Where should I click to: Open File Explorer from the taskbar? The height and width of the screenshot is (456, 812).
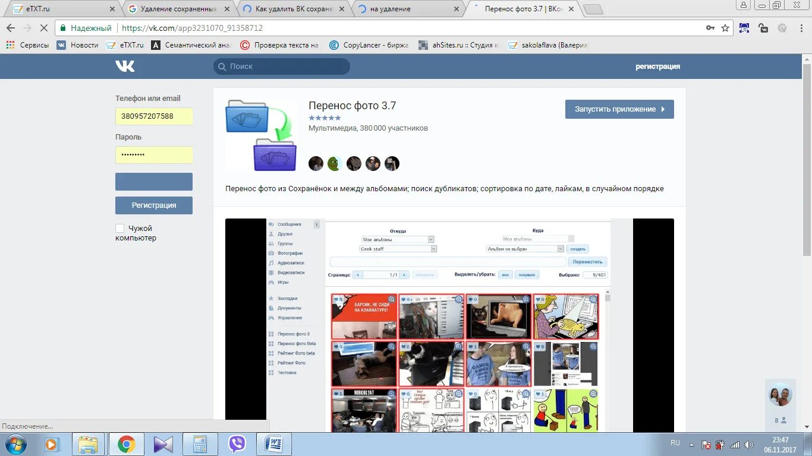coord(88,444)
